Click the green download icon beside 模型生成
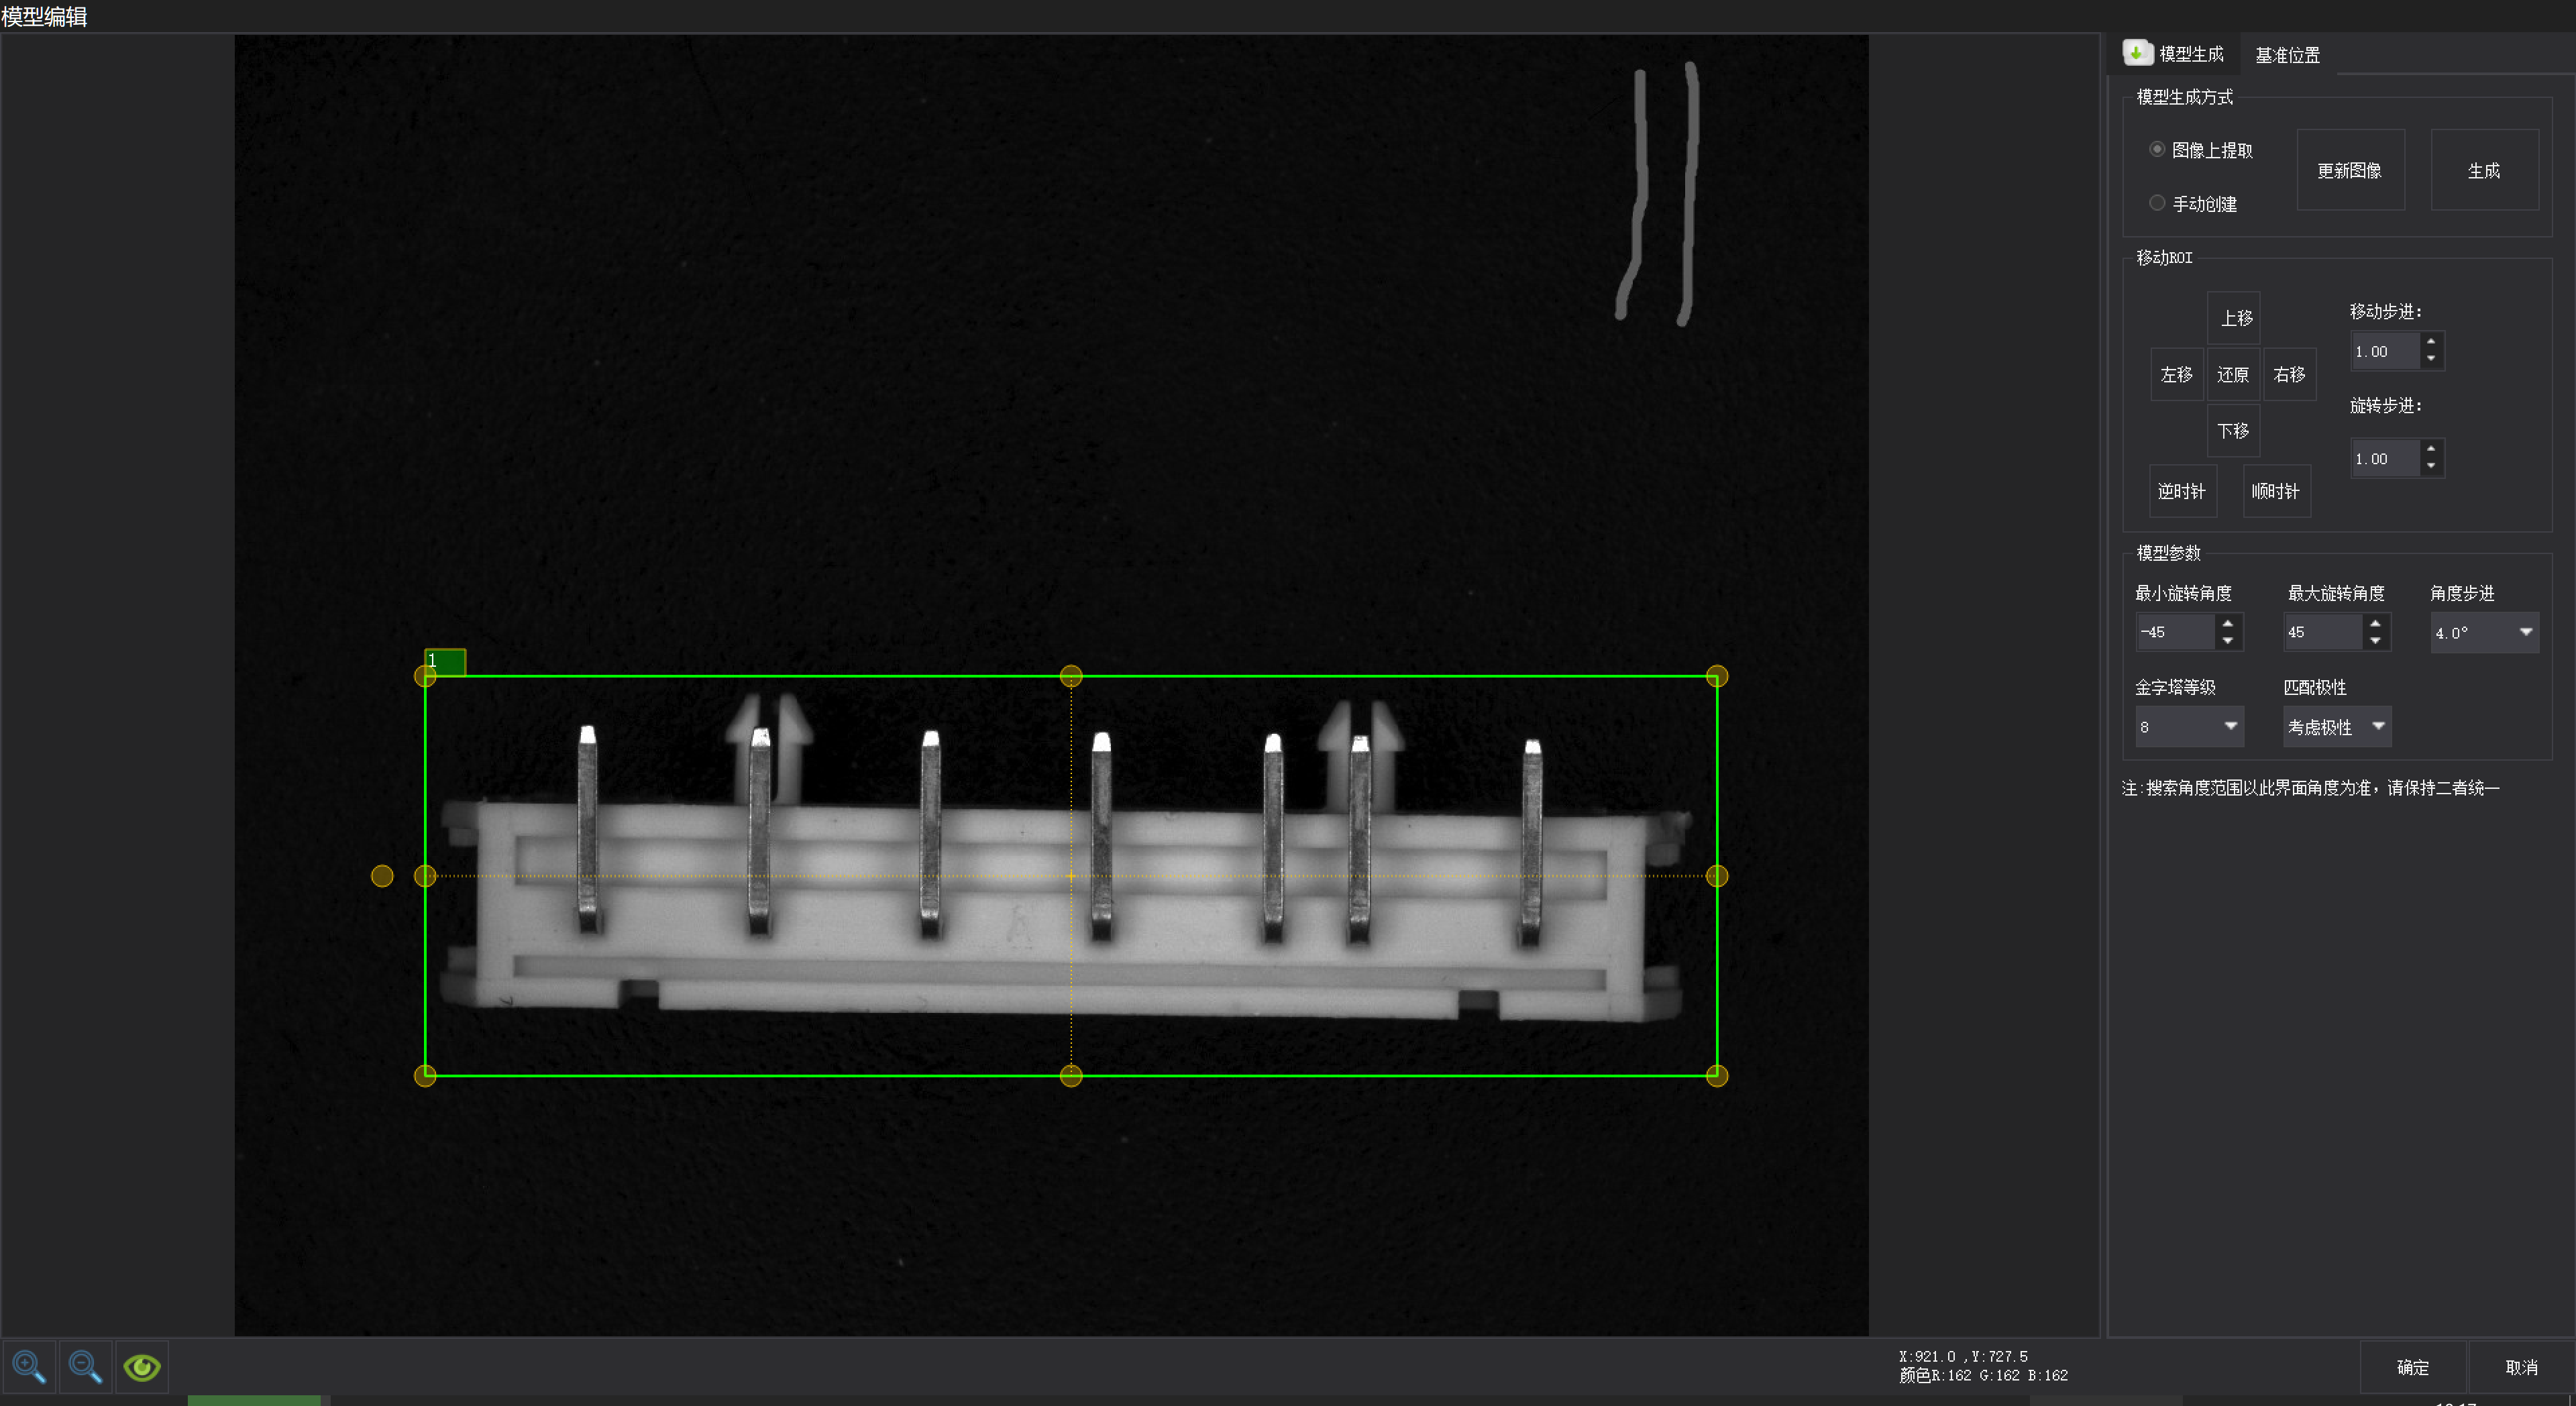This screenshot has height=1406, width=2576. tap(2137, 53)
